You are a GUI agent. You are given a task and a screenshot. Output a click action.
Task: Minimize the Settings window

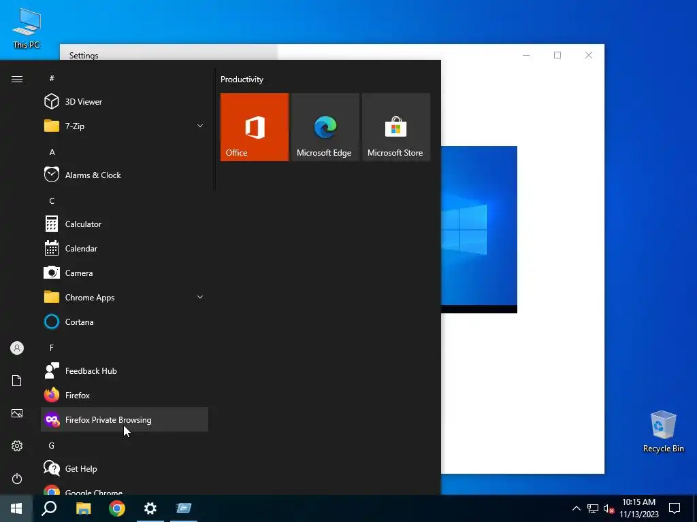pyautogui.click(x=526, y=55)
